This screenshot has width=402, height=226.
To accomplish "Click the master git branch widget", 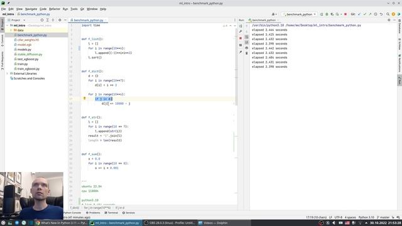I will (x=383, y=217).
